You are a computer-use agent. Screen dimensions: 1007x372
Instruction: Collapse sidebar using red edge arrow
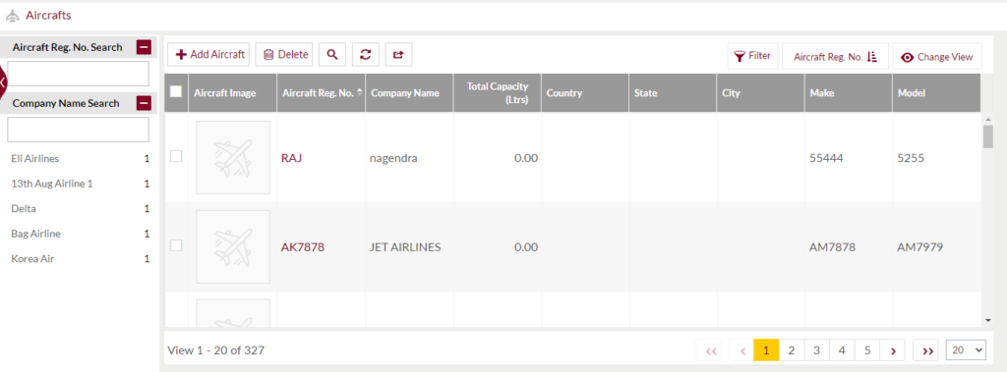3,81
